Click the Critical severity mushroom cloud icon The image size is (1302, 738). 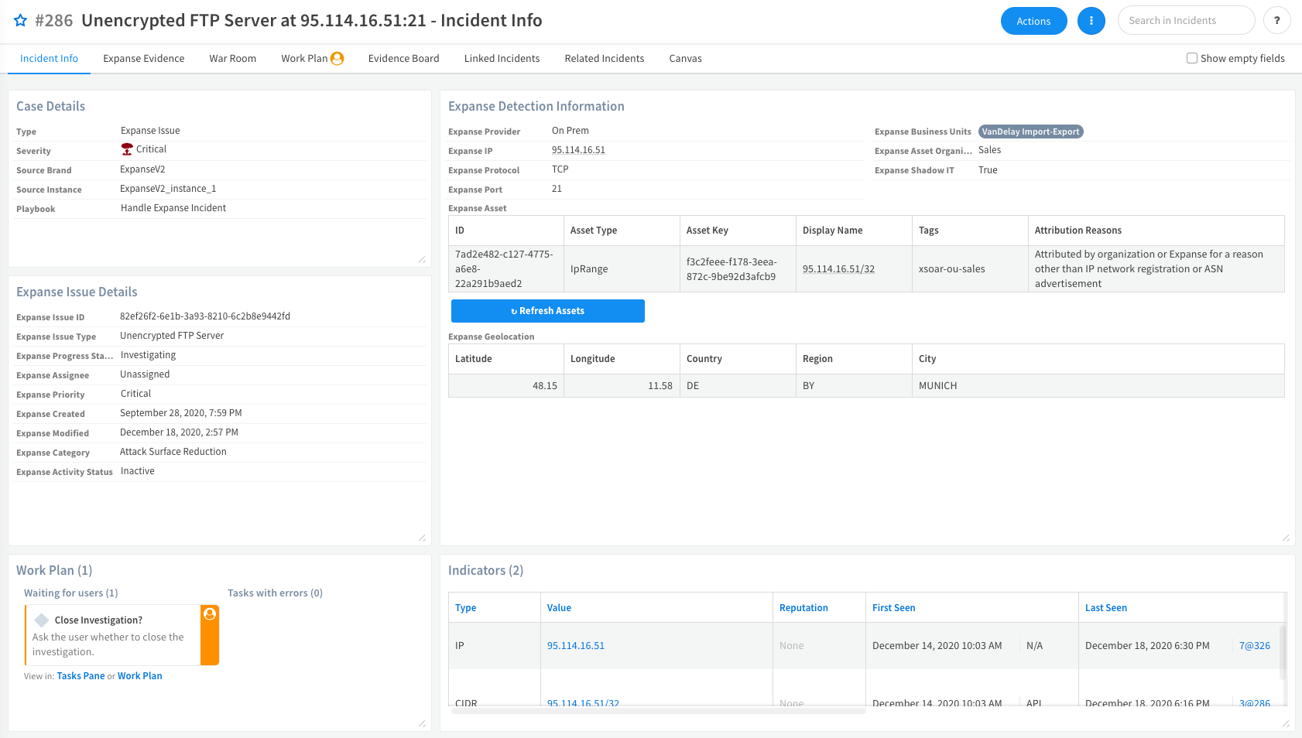127,149
